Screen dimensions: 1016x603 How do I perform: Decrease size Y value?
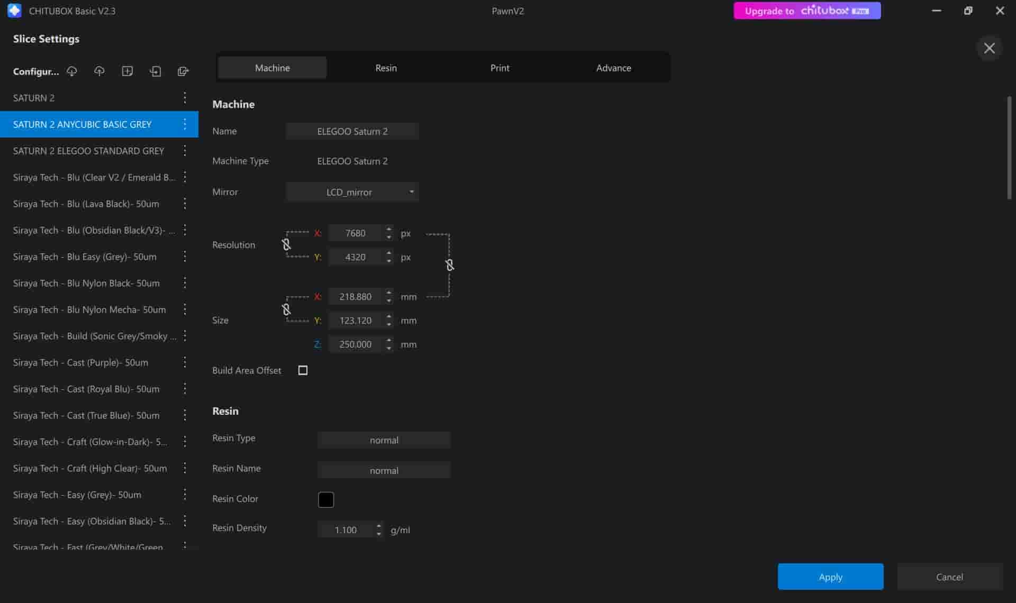[389, 324]
